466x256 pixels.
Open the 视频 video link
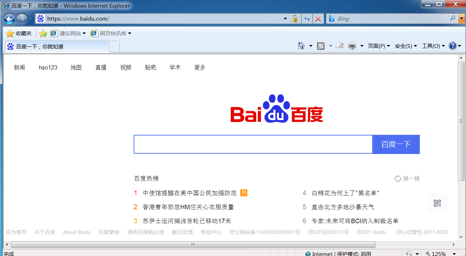coord(126,67)
